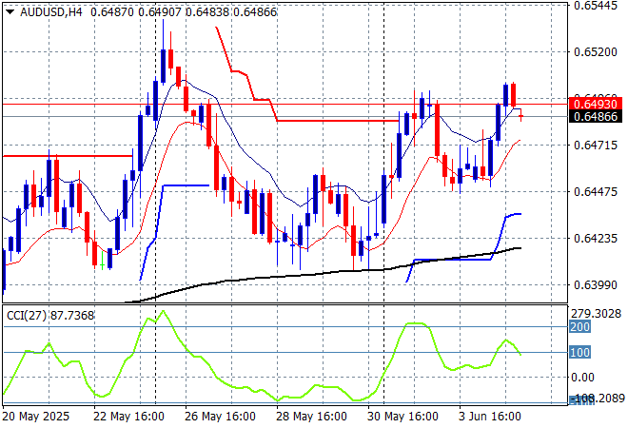Image resolution: width=628 pixels, height=428 pixels.
Task: Click the 20 May 2025 date label
Action: tap(37, 416)
